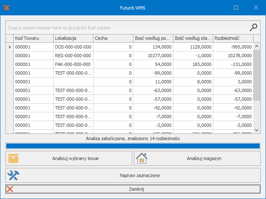Click the box icon on Analizuj wybrany towar

click(14, 158)
